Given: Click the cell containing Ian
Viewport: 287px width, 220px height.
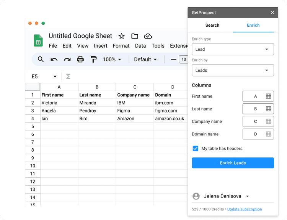Looking at the screenshot, I should pos(59,119).
